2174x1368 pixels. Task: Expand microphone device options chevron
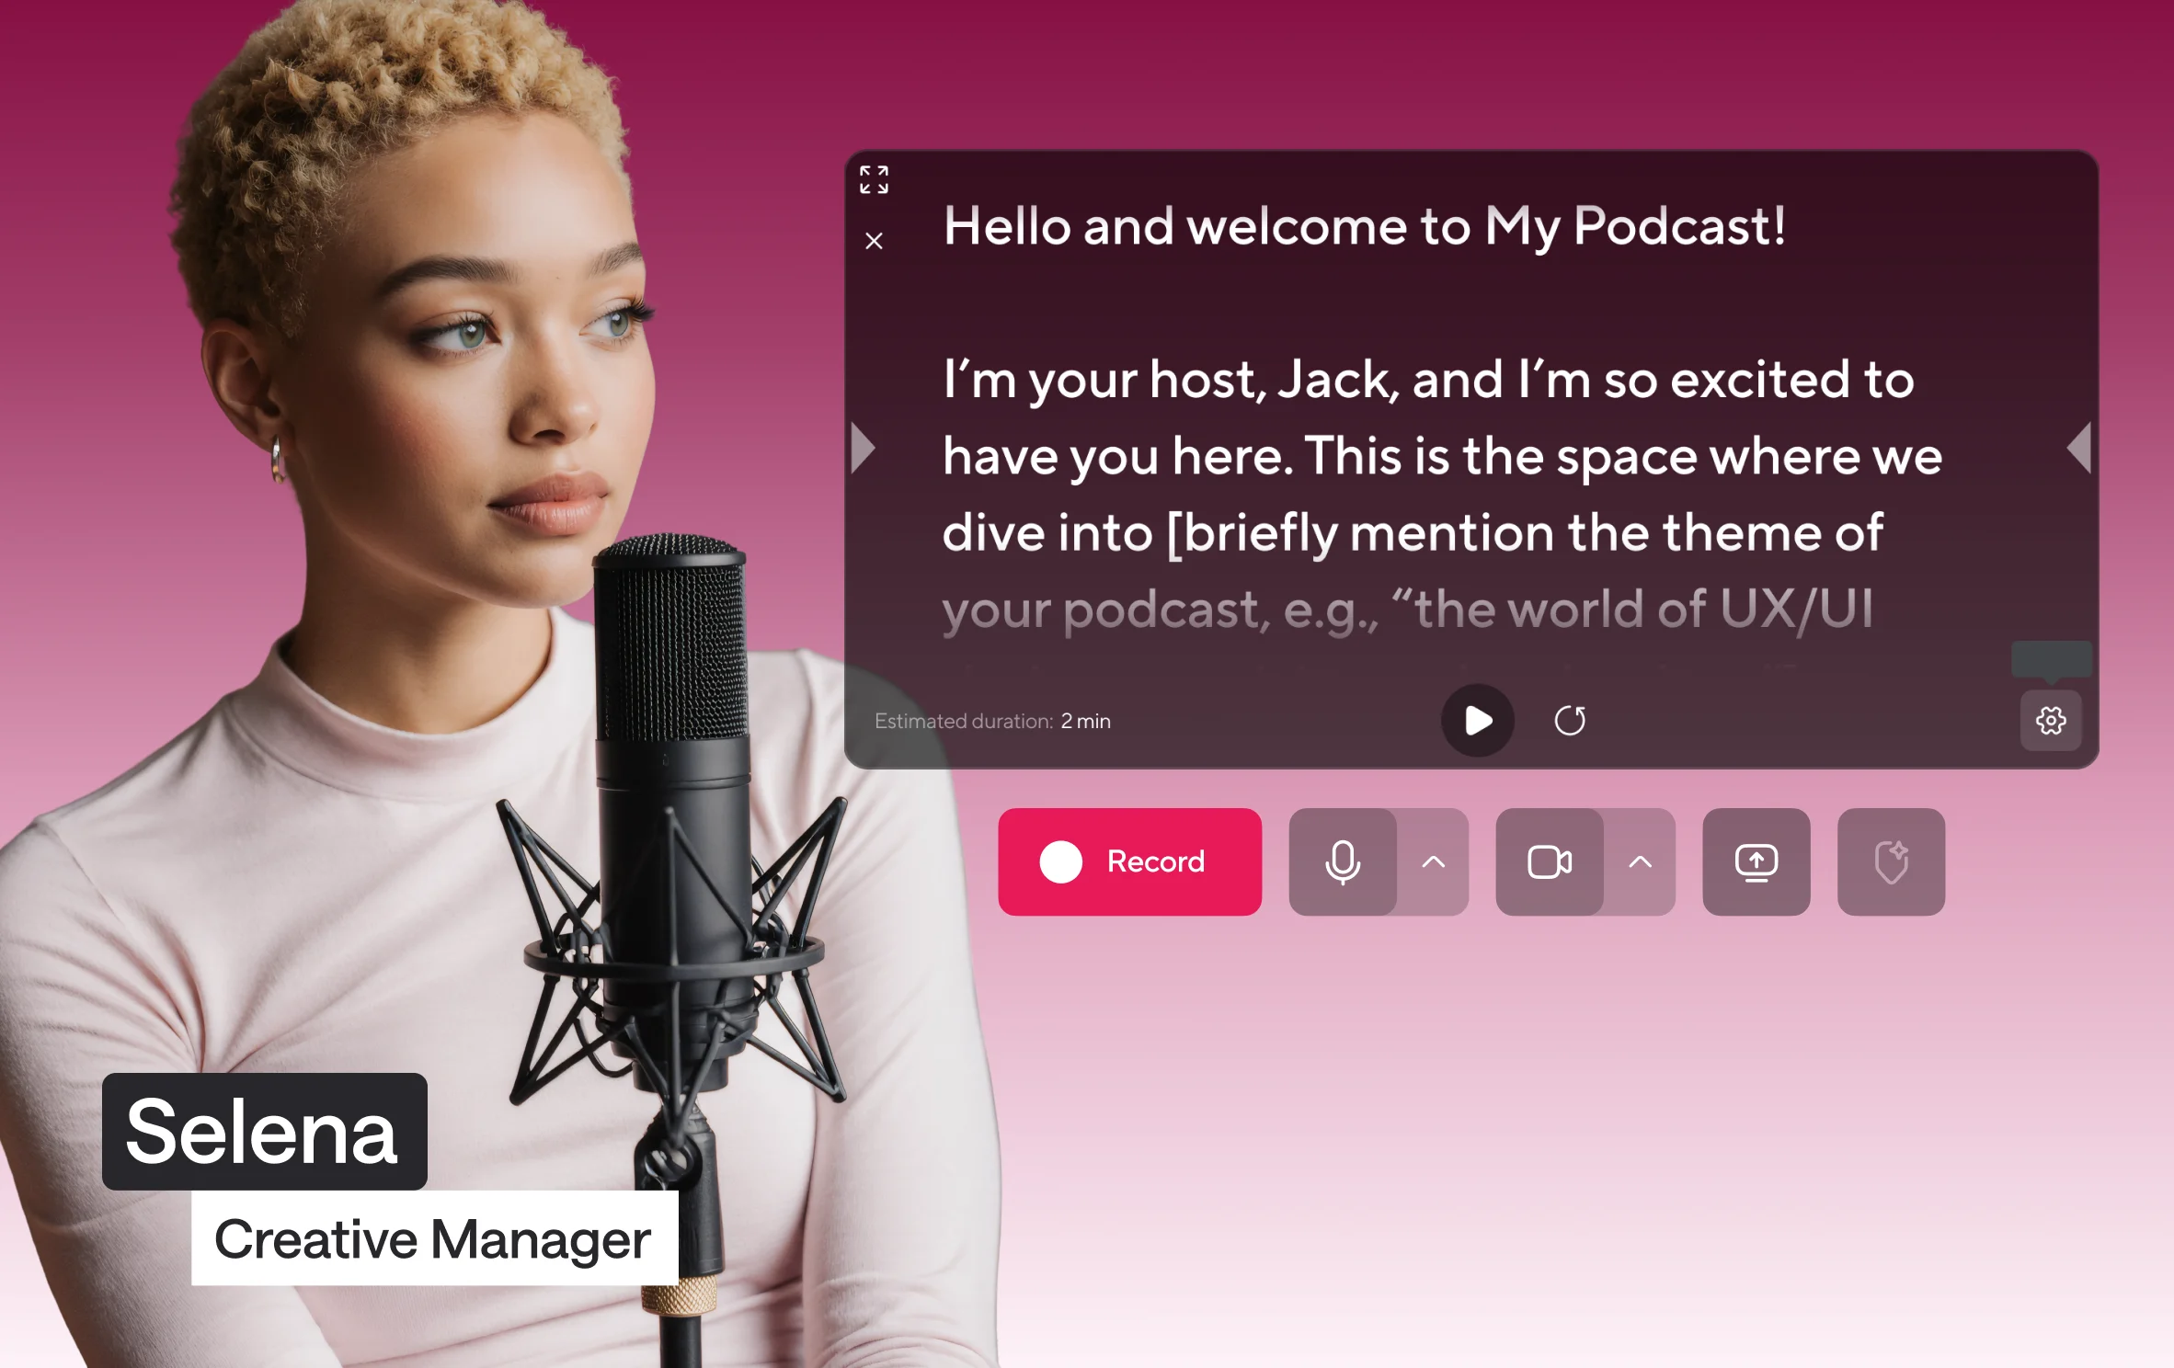point(1433,861)
